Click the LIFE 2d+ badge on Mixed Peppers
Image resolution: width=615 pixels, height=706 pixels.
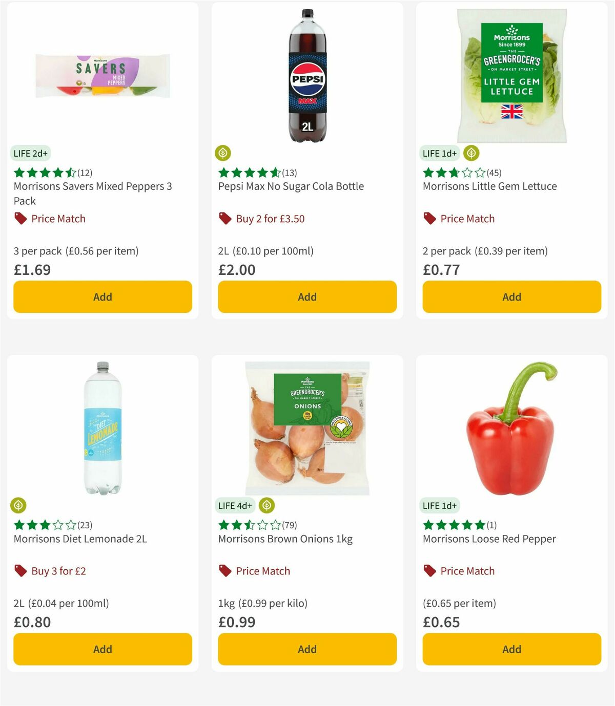30,153
